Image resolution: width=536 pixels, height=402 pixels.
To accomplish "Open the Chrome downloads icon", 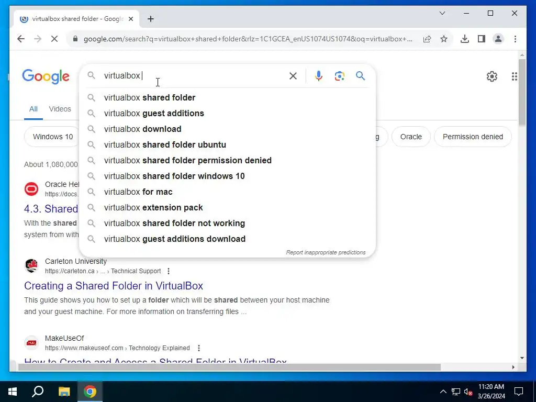I will [x=465, y=39].
